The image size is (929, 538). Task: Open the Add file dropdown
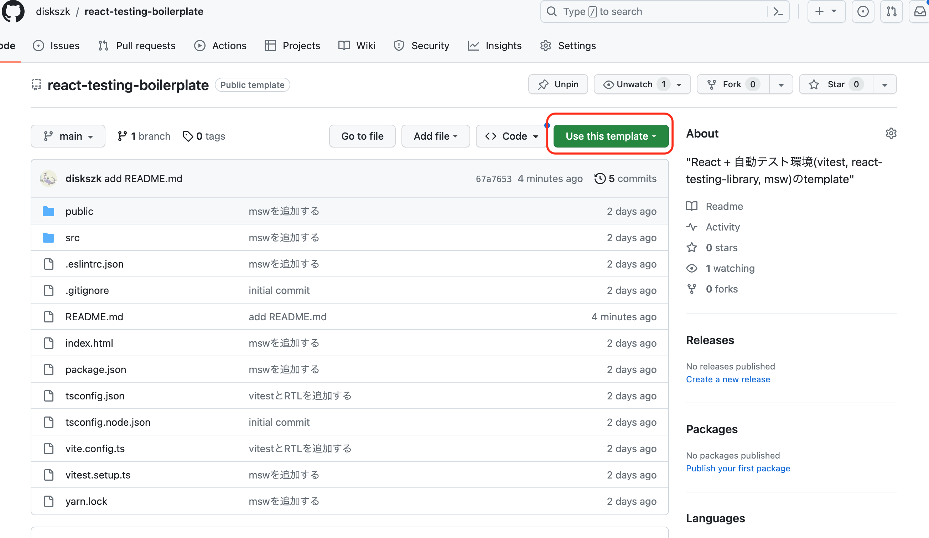435,136
